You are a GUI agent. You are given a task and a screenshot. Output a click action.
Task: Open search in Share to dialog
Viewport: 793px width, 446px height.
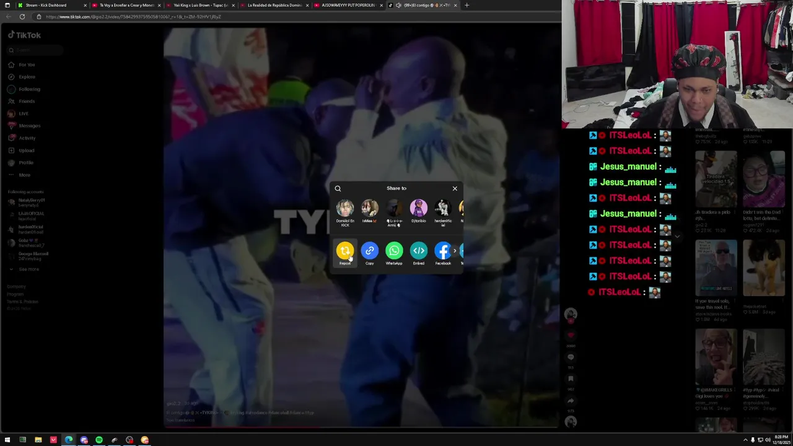coord(338,188)
